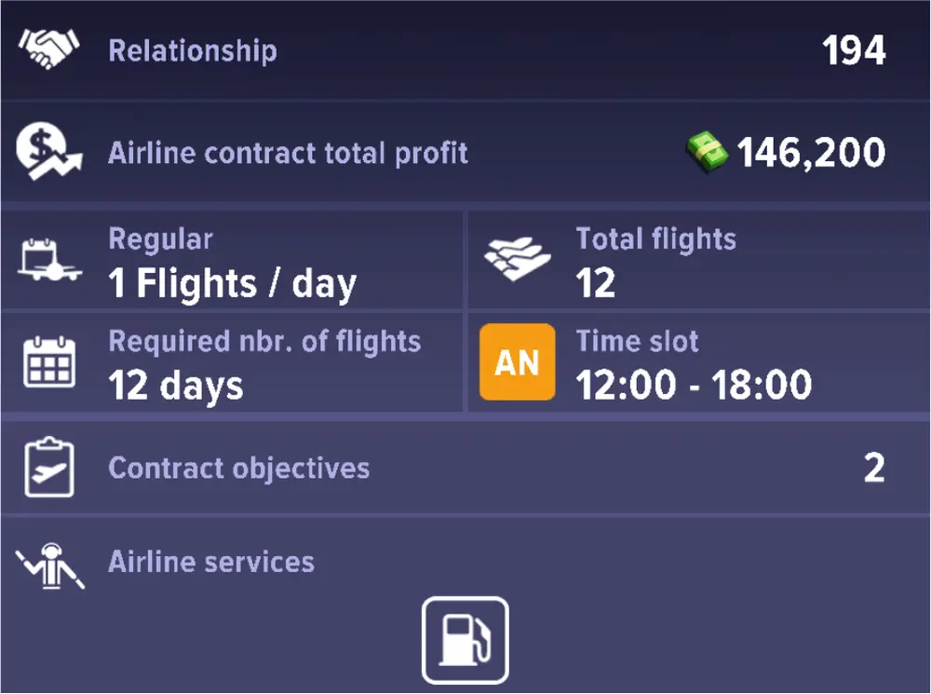Click the dollar profit growth icon

pos(49,152)
